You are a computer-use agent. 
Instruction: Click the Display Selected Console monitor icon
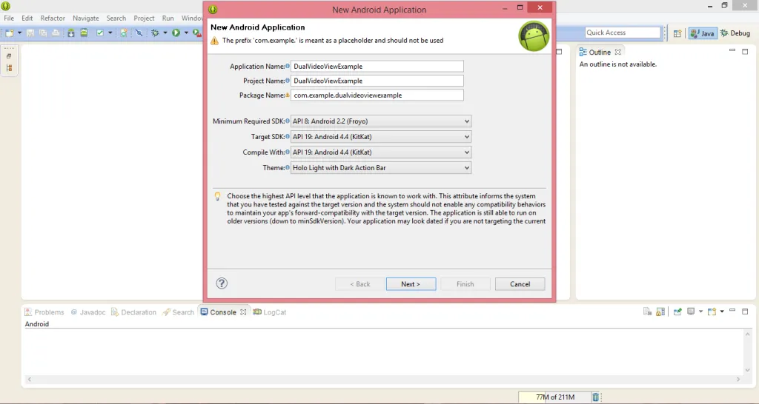(691, 312)
